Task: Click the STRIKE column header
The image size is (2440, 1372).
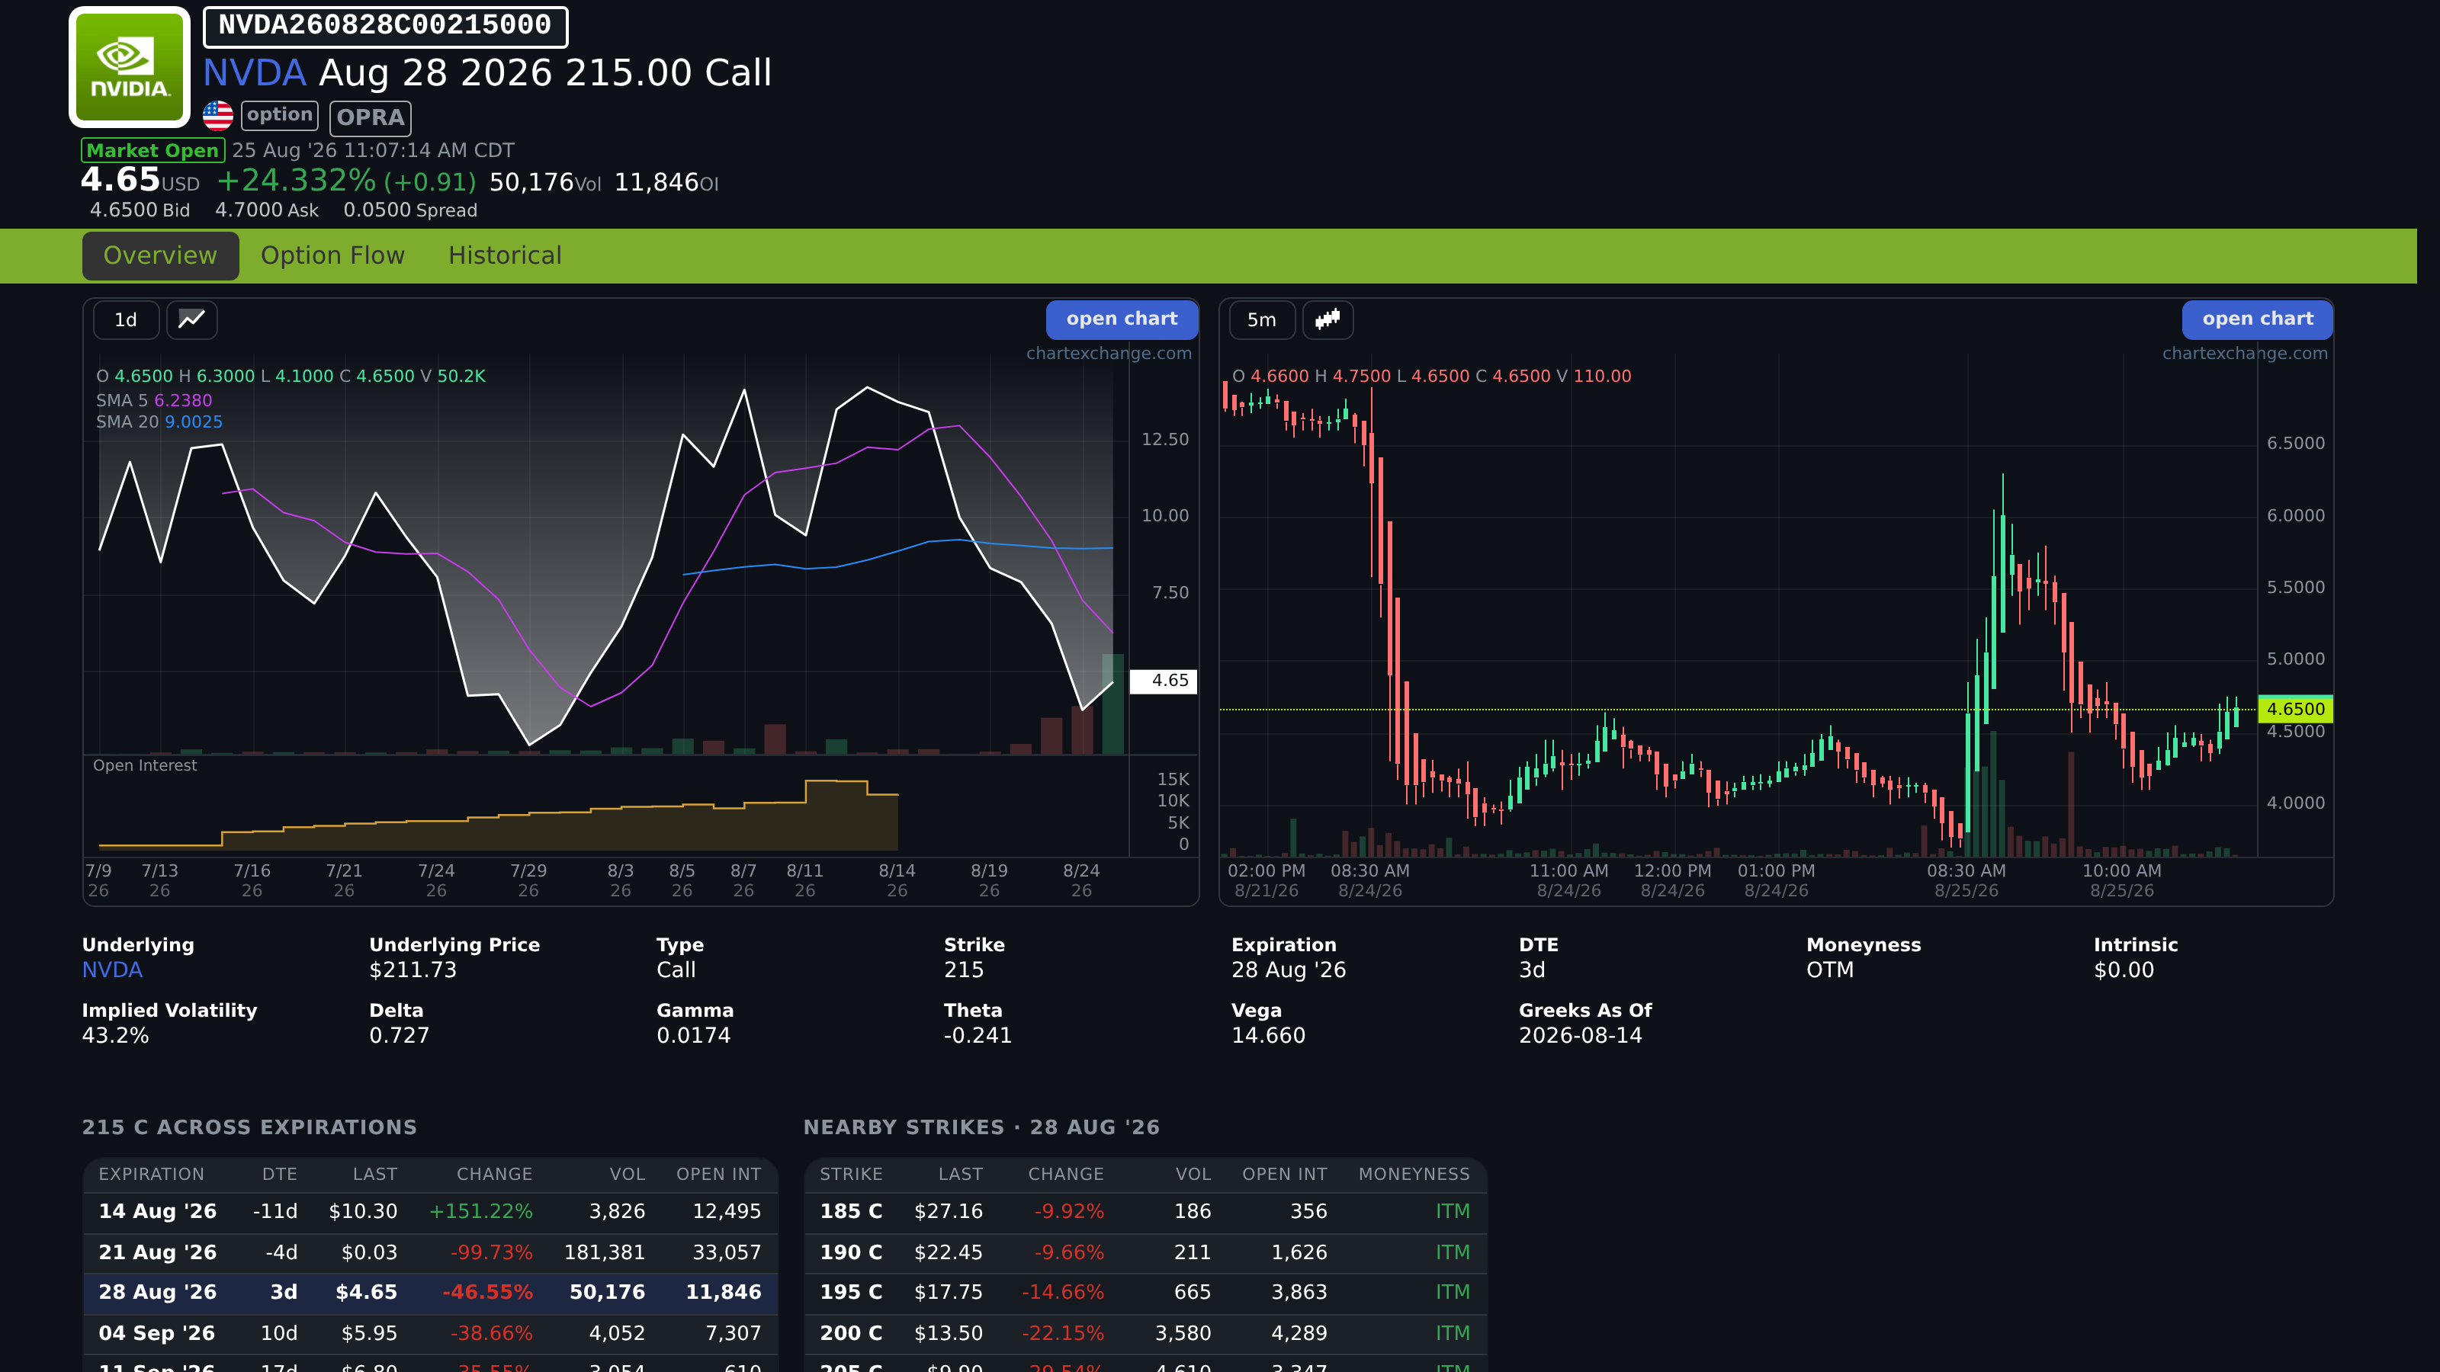Action: click(x=851, y=1174)
